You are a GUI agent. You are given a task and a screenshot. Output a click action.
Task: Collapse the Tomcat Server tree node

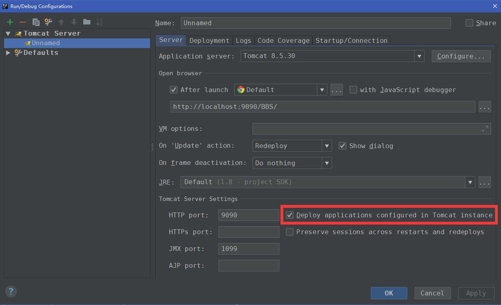8,34
